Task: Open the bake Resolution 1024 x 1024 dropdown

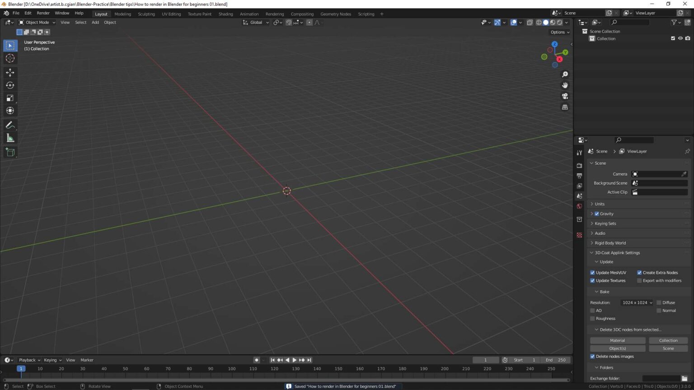Action: coord(637,303)
